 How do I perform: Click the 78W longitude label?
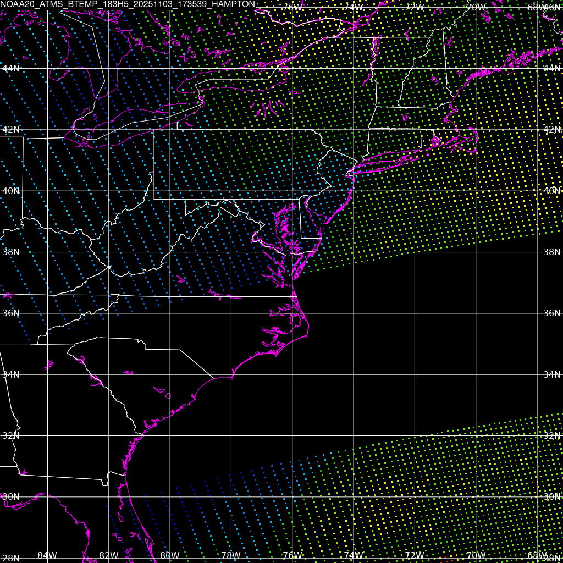230,555
